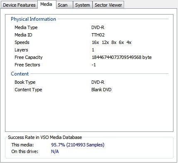The image size is (178, 163).
Task: Click the 95.7% success rate samples text
Action: click(78, 145)
